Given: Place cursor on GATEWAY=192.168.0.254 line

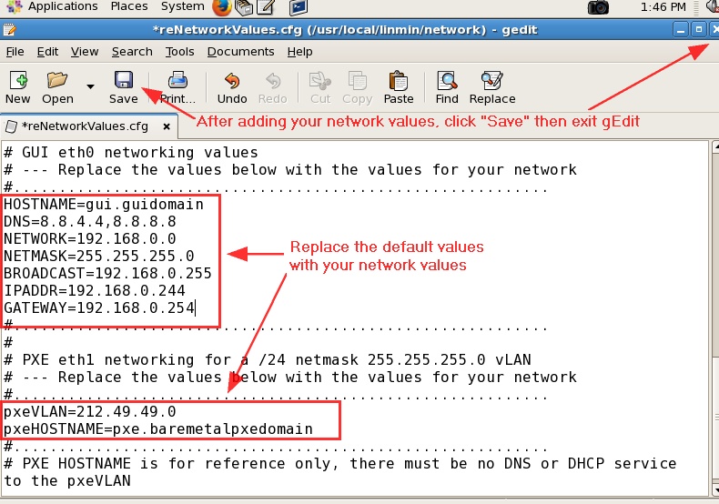Looking at the screenshot, I should [x=99, y=307].
